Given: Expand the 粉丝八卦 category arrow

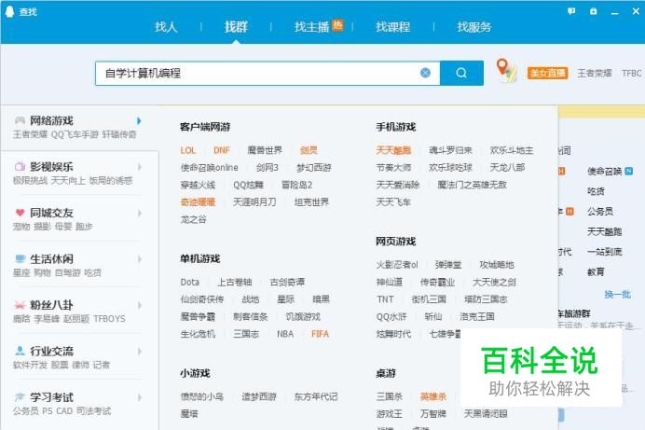Looking at the screenshot, I should [x=139, y=305].
